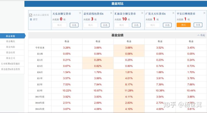Add 嘉实活钱包货币A to 自选

[105, 25]
